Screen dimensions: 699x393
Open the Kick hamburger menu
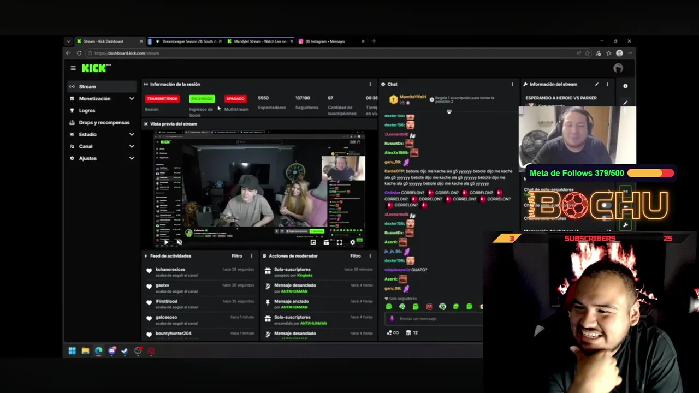click(x=73, y=68)
